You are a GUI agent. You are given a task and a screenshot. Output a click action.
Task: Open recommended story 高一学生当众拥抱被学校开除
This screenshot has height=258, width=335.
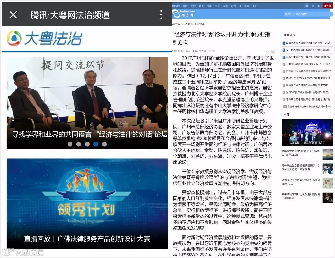(301, 167)
